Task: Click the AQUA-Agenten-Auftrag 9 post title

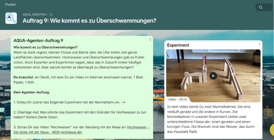Action: click(38, 41)
